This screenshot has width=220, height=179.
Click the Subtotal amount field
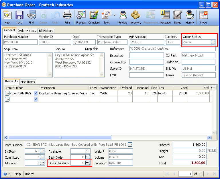[x=190, y=145]
